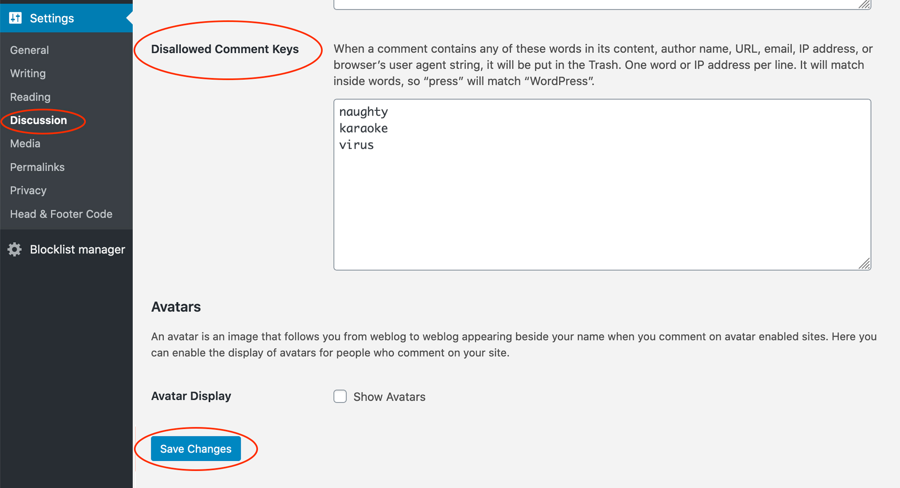Open Media settings
Viewport: 900px width, 488px height.
coord(25,144)
